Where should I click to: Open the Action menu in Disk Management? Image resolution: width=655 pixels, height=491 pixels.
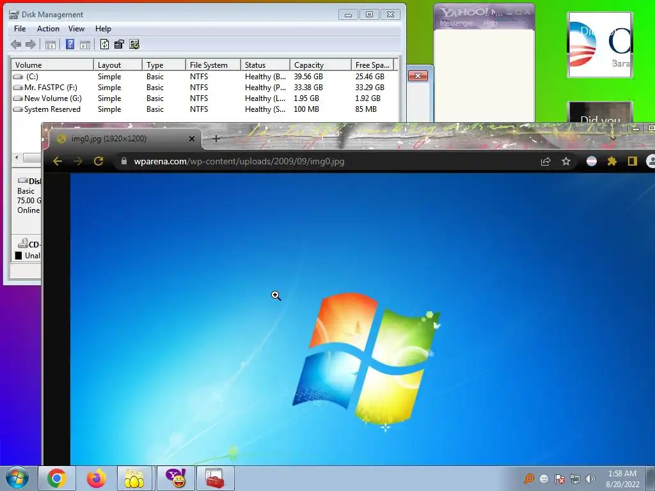48,29
